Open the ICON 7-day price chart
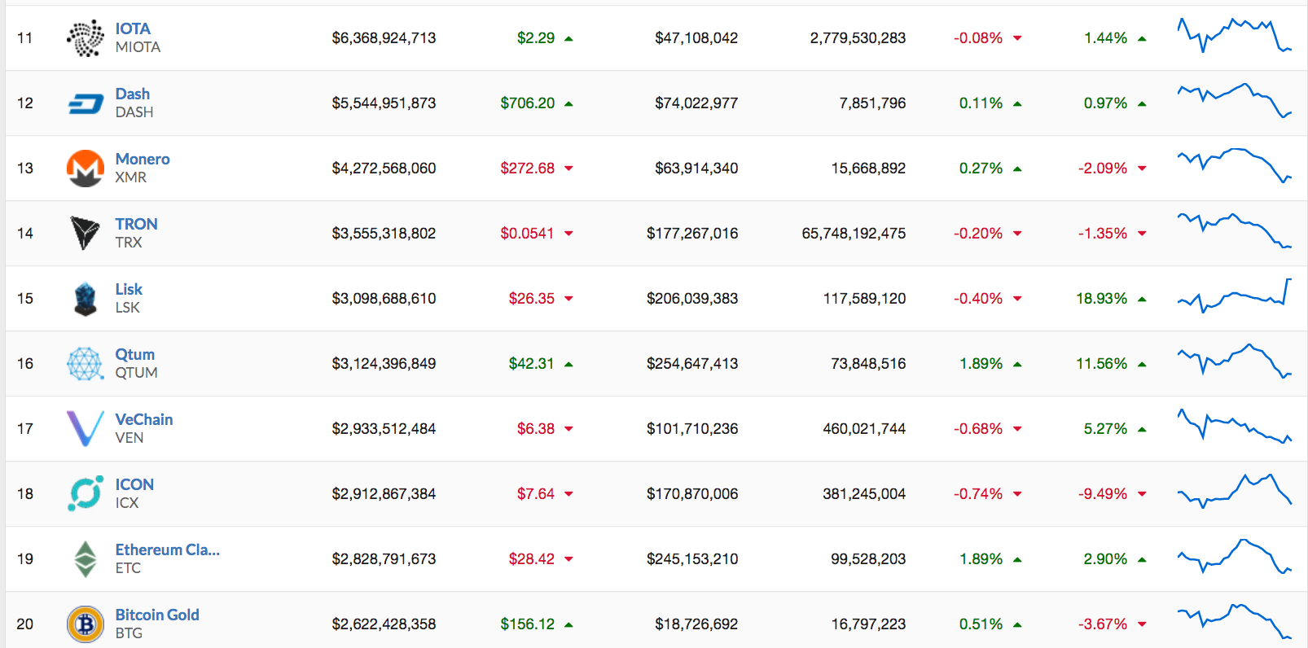Viewport: 1308px width, 648px height. coord(1235,491)
